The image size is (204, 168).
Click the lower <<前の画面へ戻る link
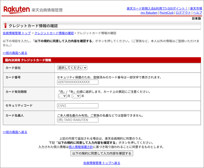tap(15, 132)
